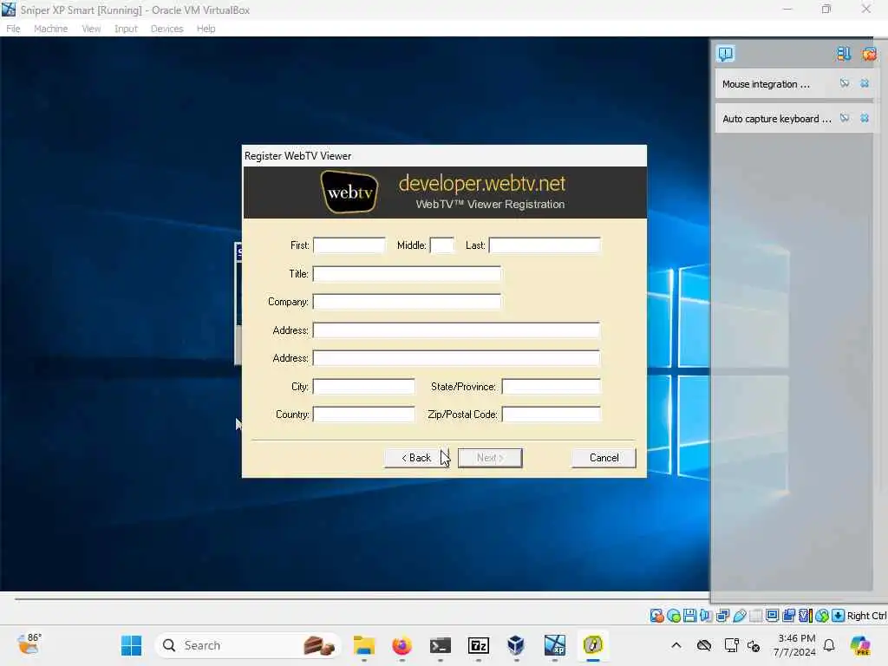Open VirtualBox Manager cube icon on taskbar
Image resolution: width=888 pixels, height=666 pixels.
pos(516,645)
